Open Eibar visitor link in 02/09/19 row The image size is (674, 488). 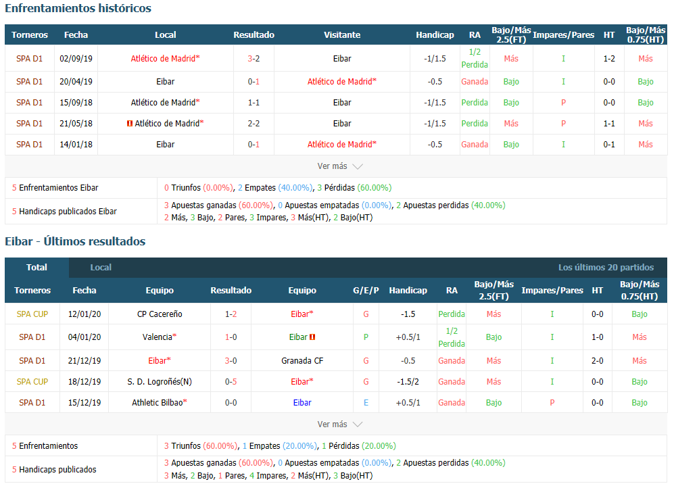click(341, 58)
